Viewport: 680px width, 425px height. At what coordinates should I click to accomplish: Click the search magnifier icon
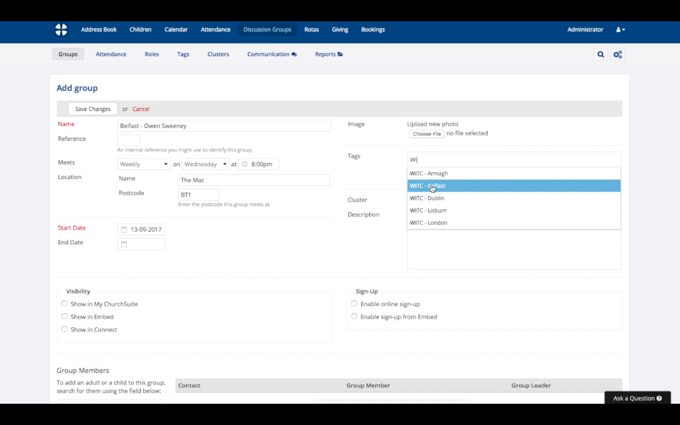(x=601, y=54)
